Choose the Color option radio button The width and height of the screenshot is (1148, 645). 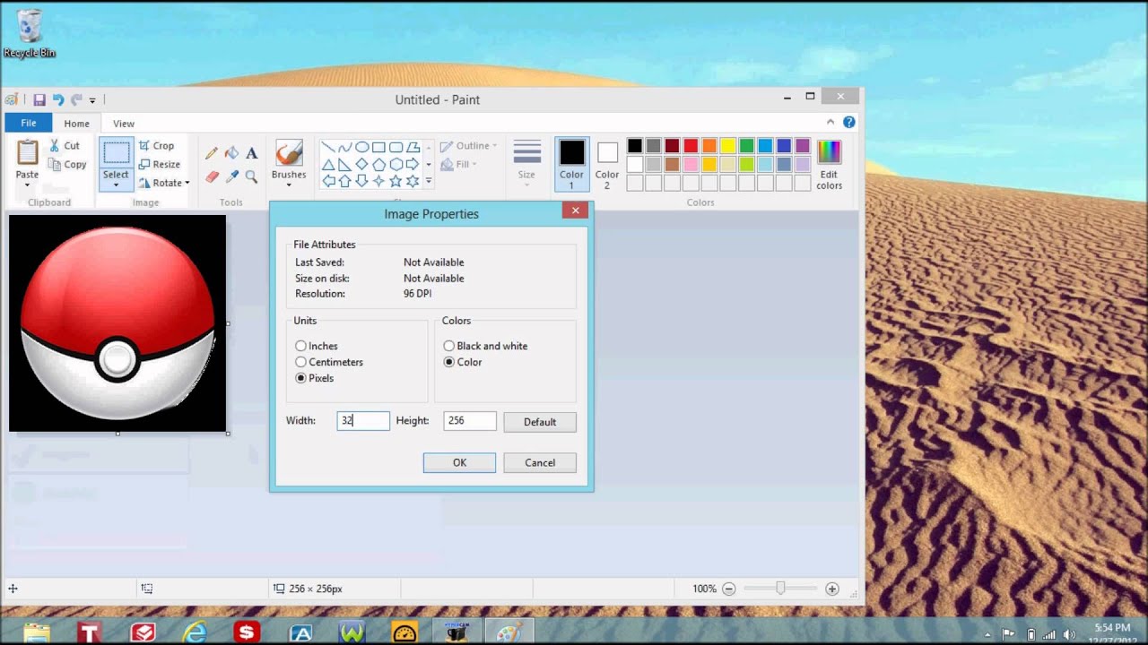pos(448,362)
